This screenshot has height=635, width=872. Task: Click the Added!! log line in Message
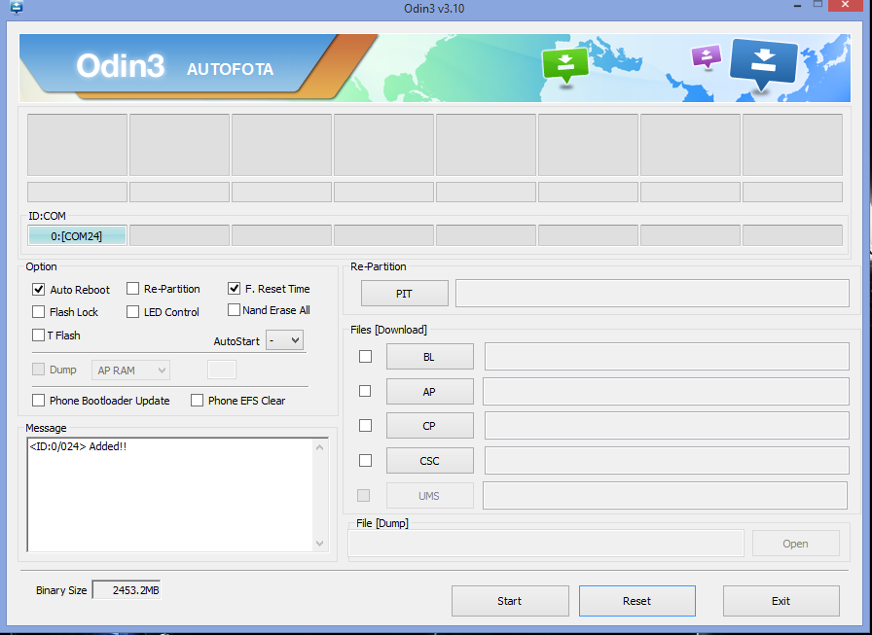(79, 446)
